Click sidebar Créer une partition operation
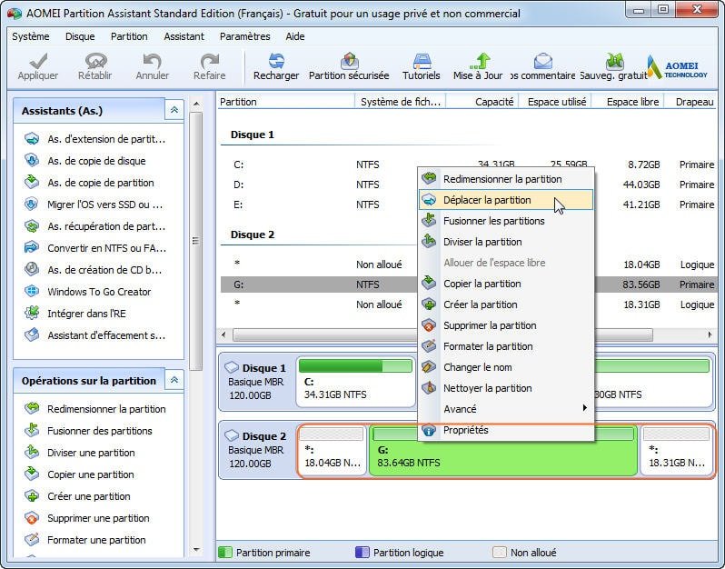Viewport: 725px width, 569px height. [77, 496]
